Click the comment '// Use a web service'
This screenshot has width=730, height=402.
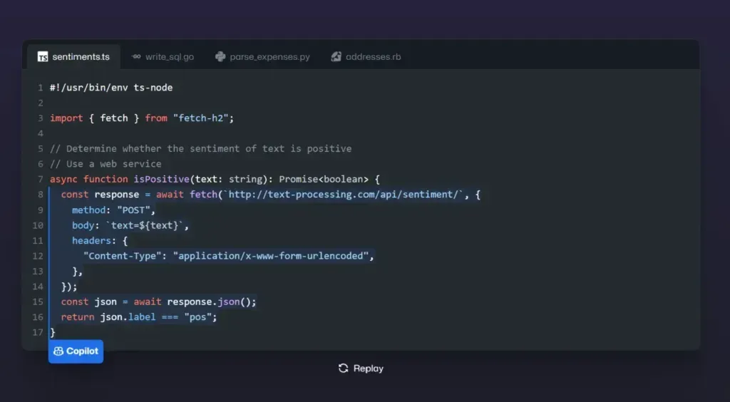tap(106, 164)
